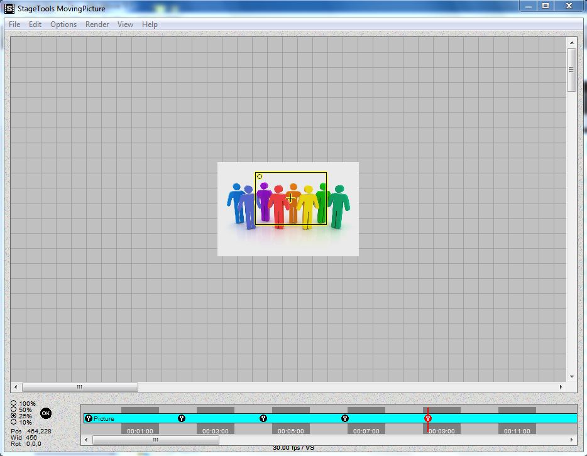587x456 pixels.
Task: Click the 30.00 fps / VS status text
Action: 293,448
